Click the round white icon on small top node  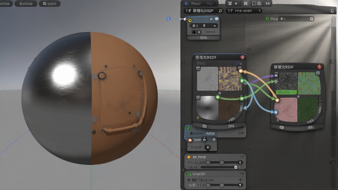pyautogui.click(x=217, y=19)
